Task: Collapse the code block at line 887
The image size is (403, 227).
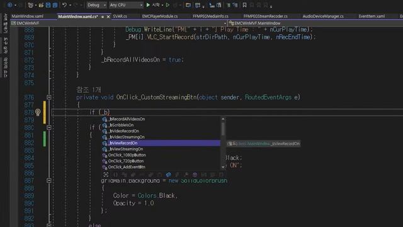Action: [x=49, y=181]
